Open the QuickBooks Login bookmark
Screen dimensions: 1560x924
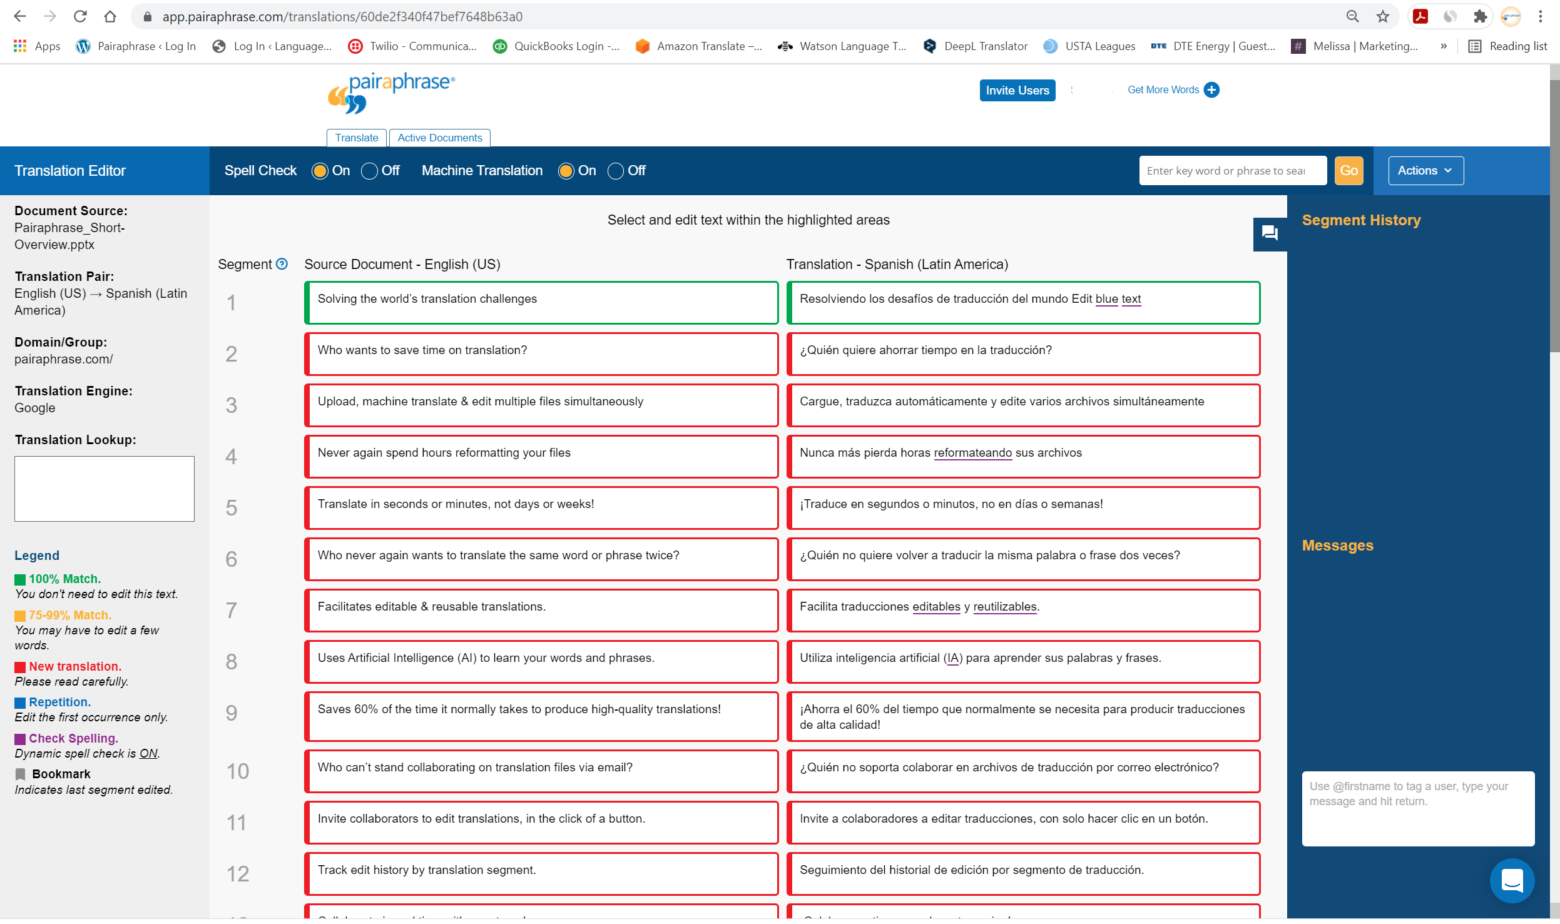point(556,46)
